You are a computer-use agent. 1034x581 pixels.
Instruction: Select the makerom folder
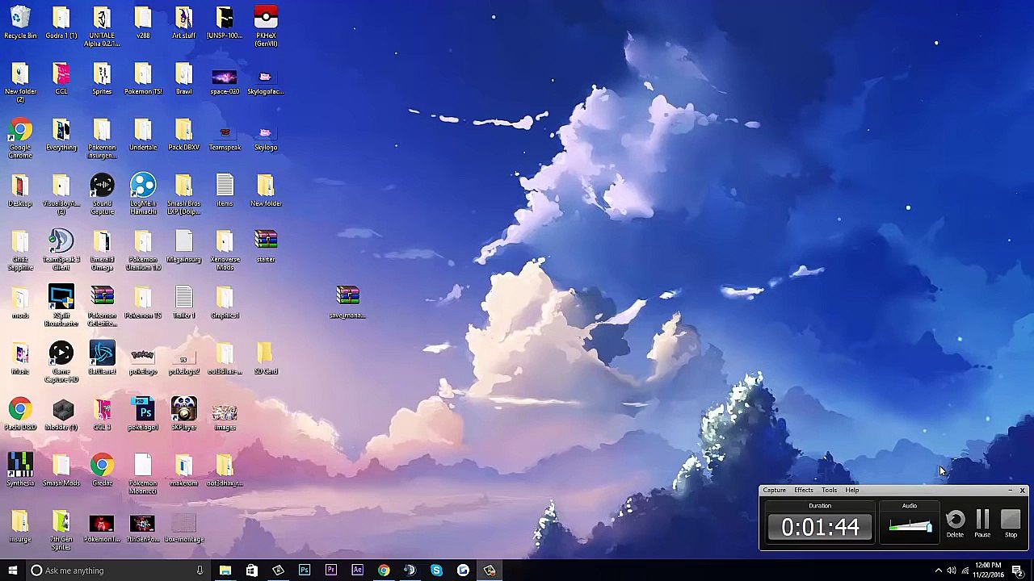click(x=183, y=470)
